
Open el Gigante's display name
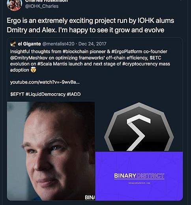coord(29,44)
